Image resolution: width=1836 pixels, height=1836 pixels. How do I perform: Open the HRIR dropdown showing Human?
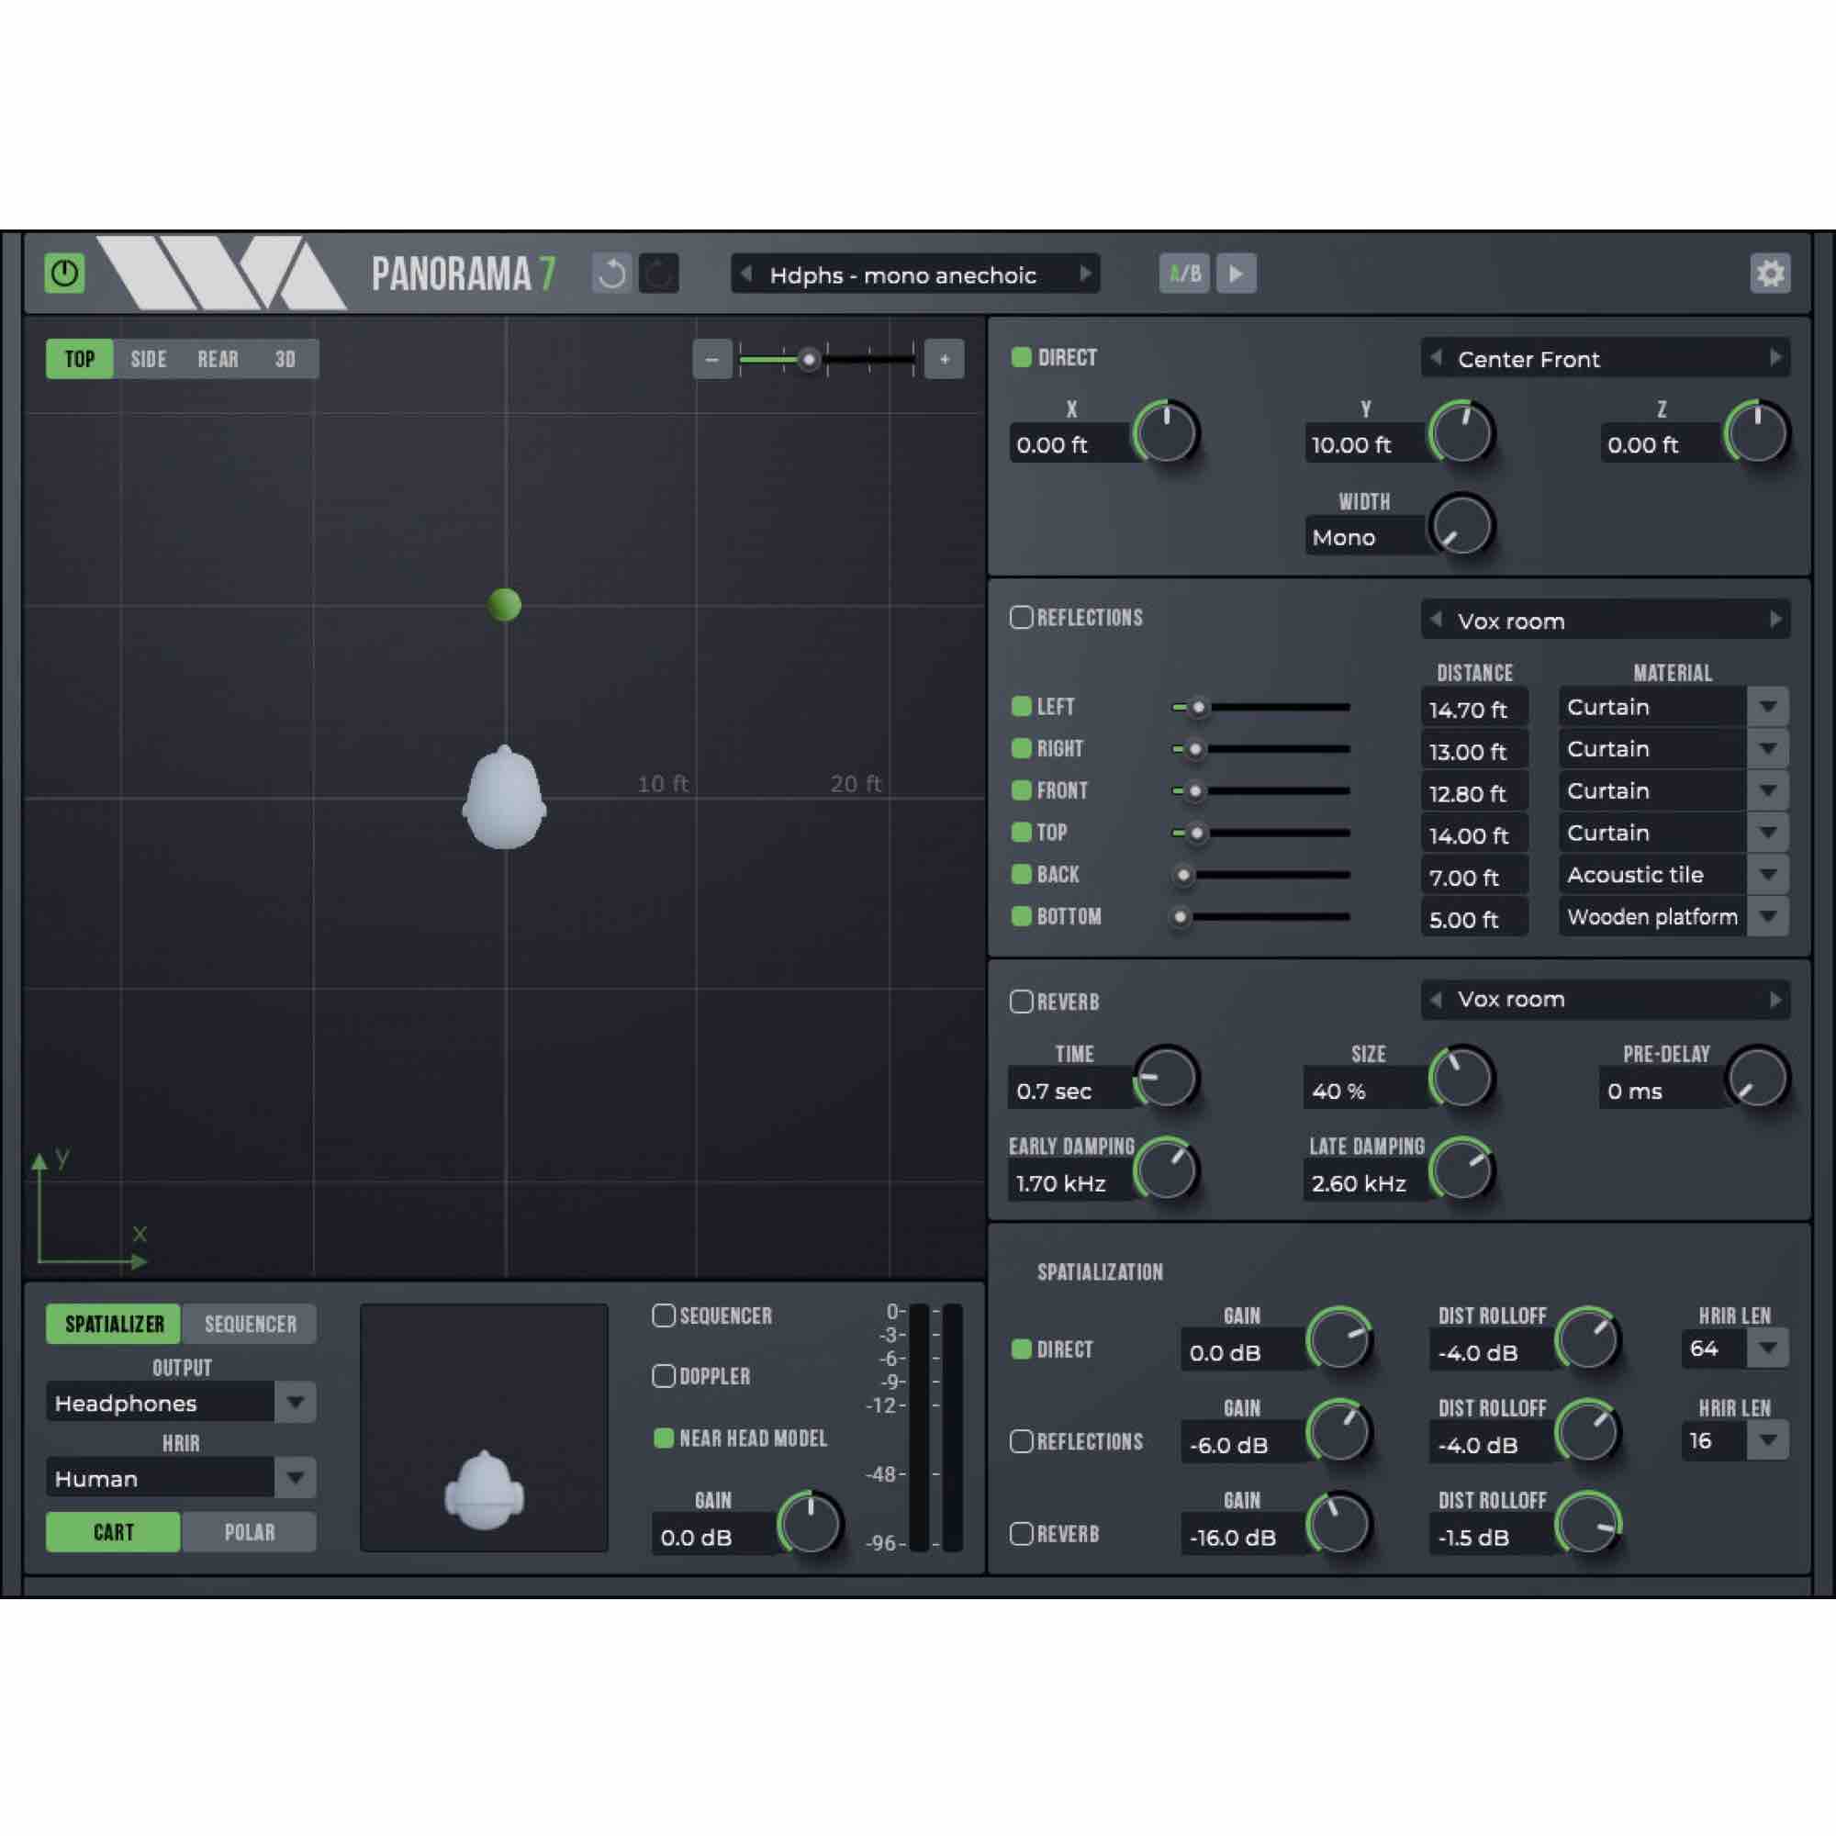click(297, 1477)
